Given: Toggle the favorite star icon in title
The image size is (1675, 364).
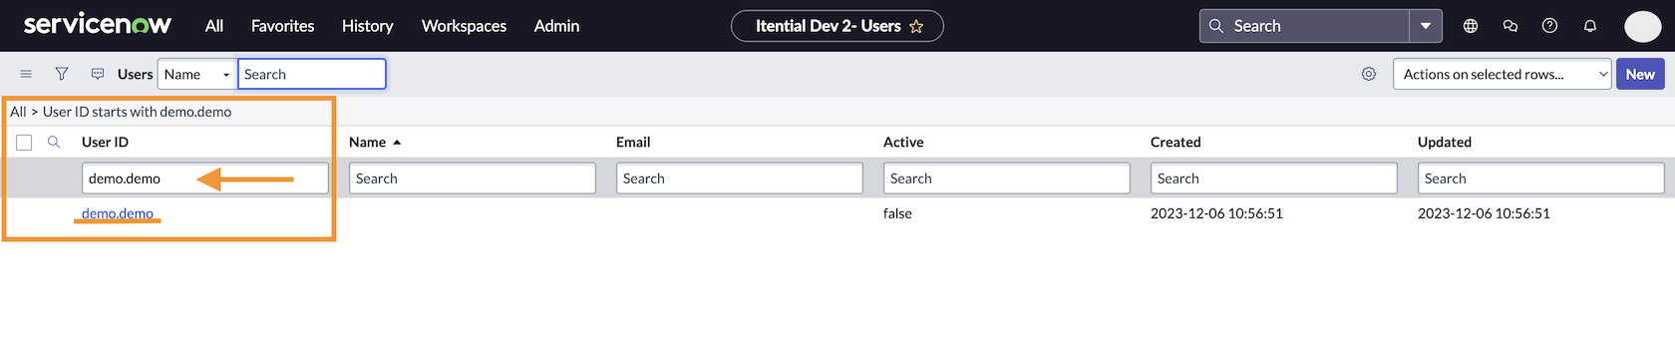Looking at the screenshot, I should [916, 27].
